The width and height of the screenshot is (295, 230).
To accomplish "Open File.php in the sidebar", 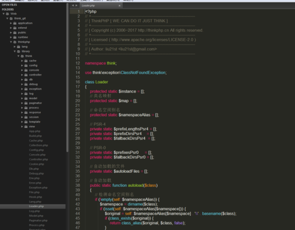I will click(x=34, y=192).
